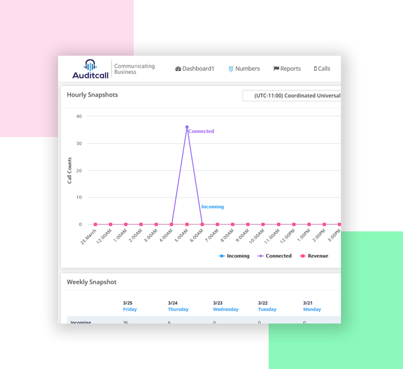Open the Reports menu item
This screenshot has width=403, height=369.
point(287,69)
